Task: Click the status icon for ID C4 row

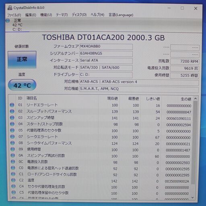Action: (x=14, y=186)
